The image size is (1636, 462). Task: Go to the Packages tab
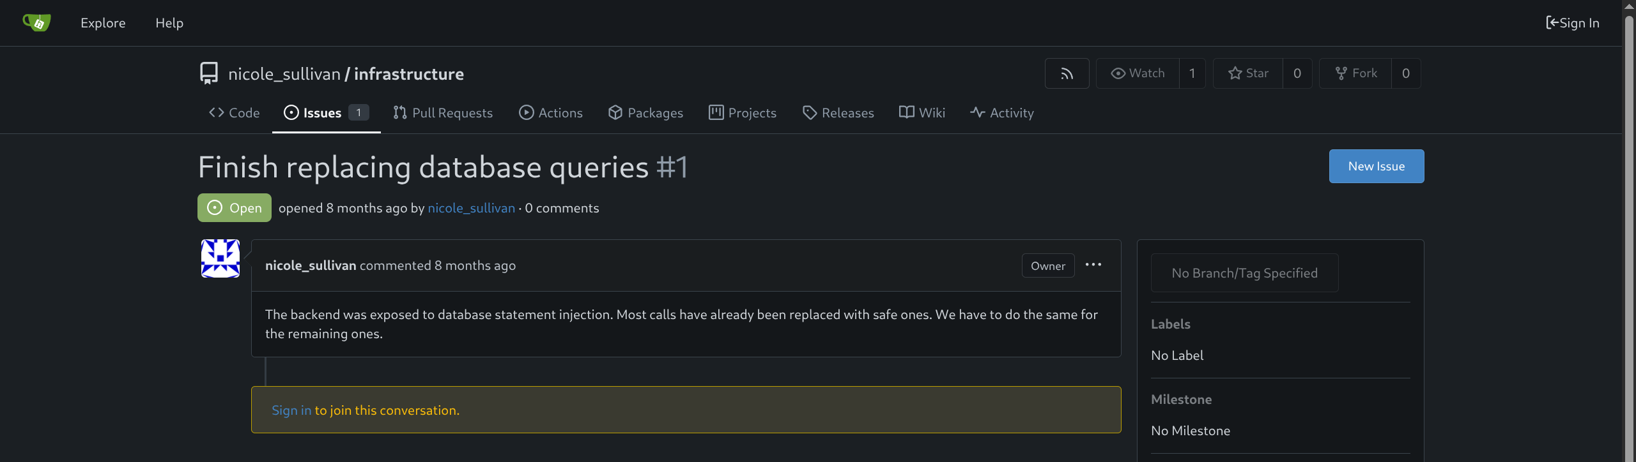click(x=645, y=113)
